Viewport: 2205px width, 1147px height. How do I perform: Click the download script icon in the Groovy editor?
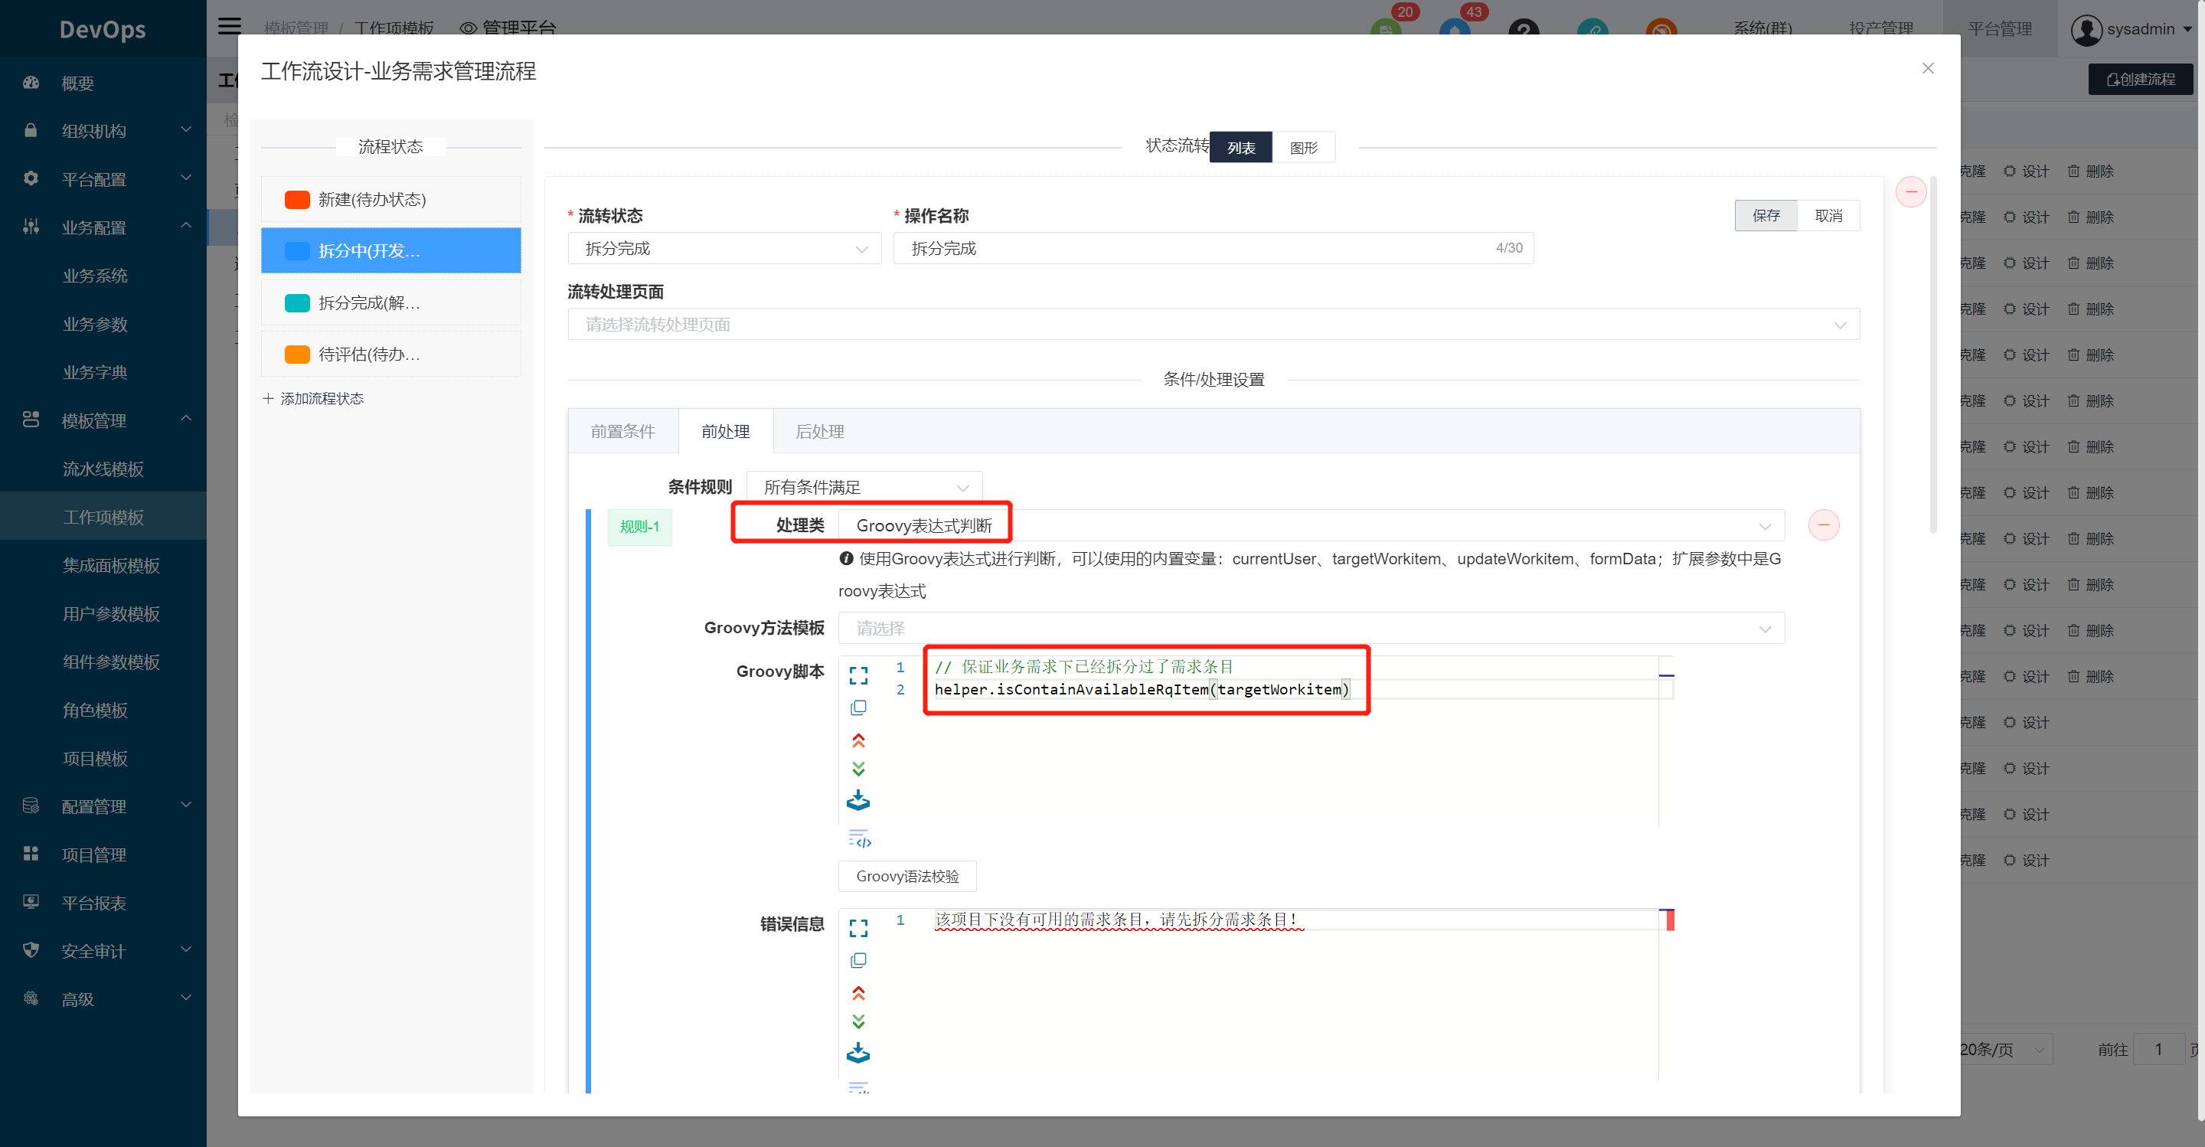tap(858, 799)
